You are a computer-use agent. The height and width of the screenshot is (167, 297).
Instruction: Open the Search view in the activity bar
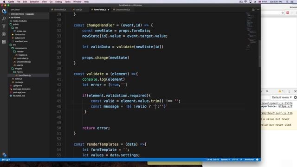pos(4,19)
